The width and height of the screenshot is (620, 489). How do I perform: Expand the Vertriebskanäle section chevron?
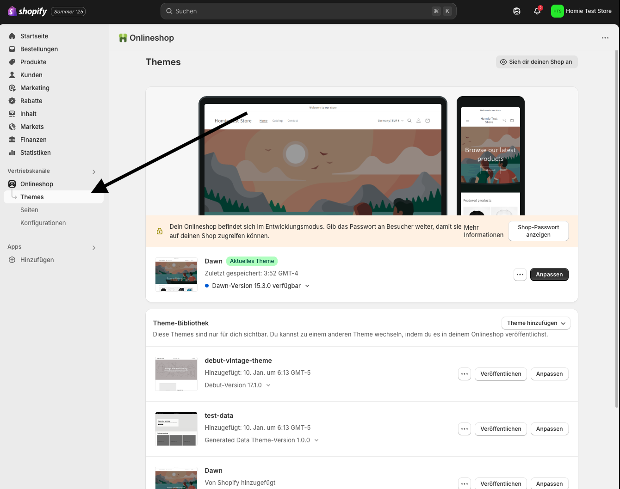pos(94,171)
